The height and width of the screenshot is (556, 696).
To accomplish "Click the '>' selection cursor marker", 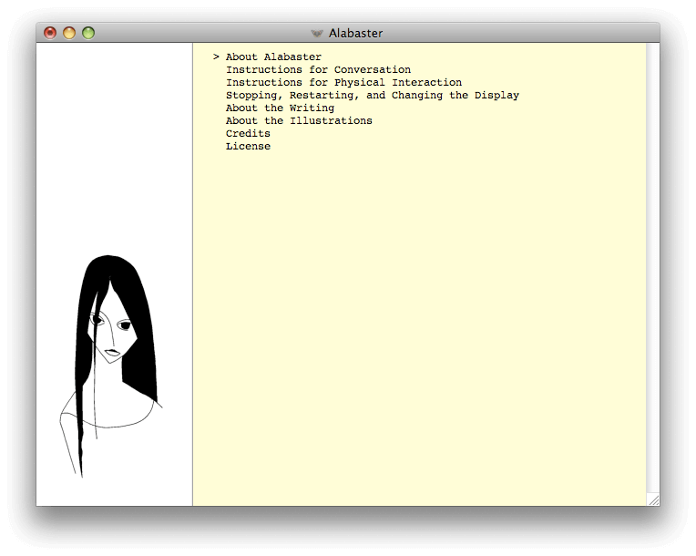I will click(216, 57).
